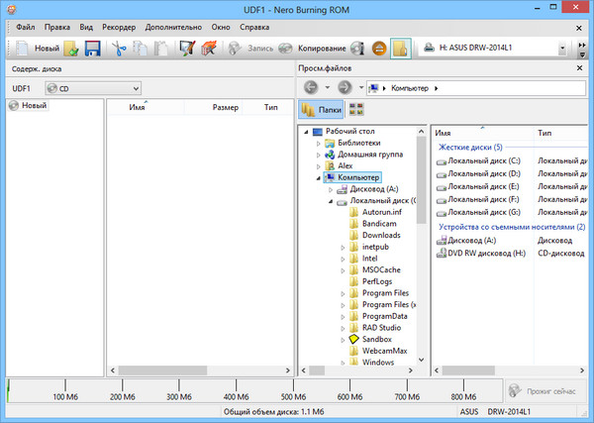Screen dimensions: 594x423
Task: Collapse the Компьютер tree node
Action: tap(318, 177)
